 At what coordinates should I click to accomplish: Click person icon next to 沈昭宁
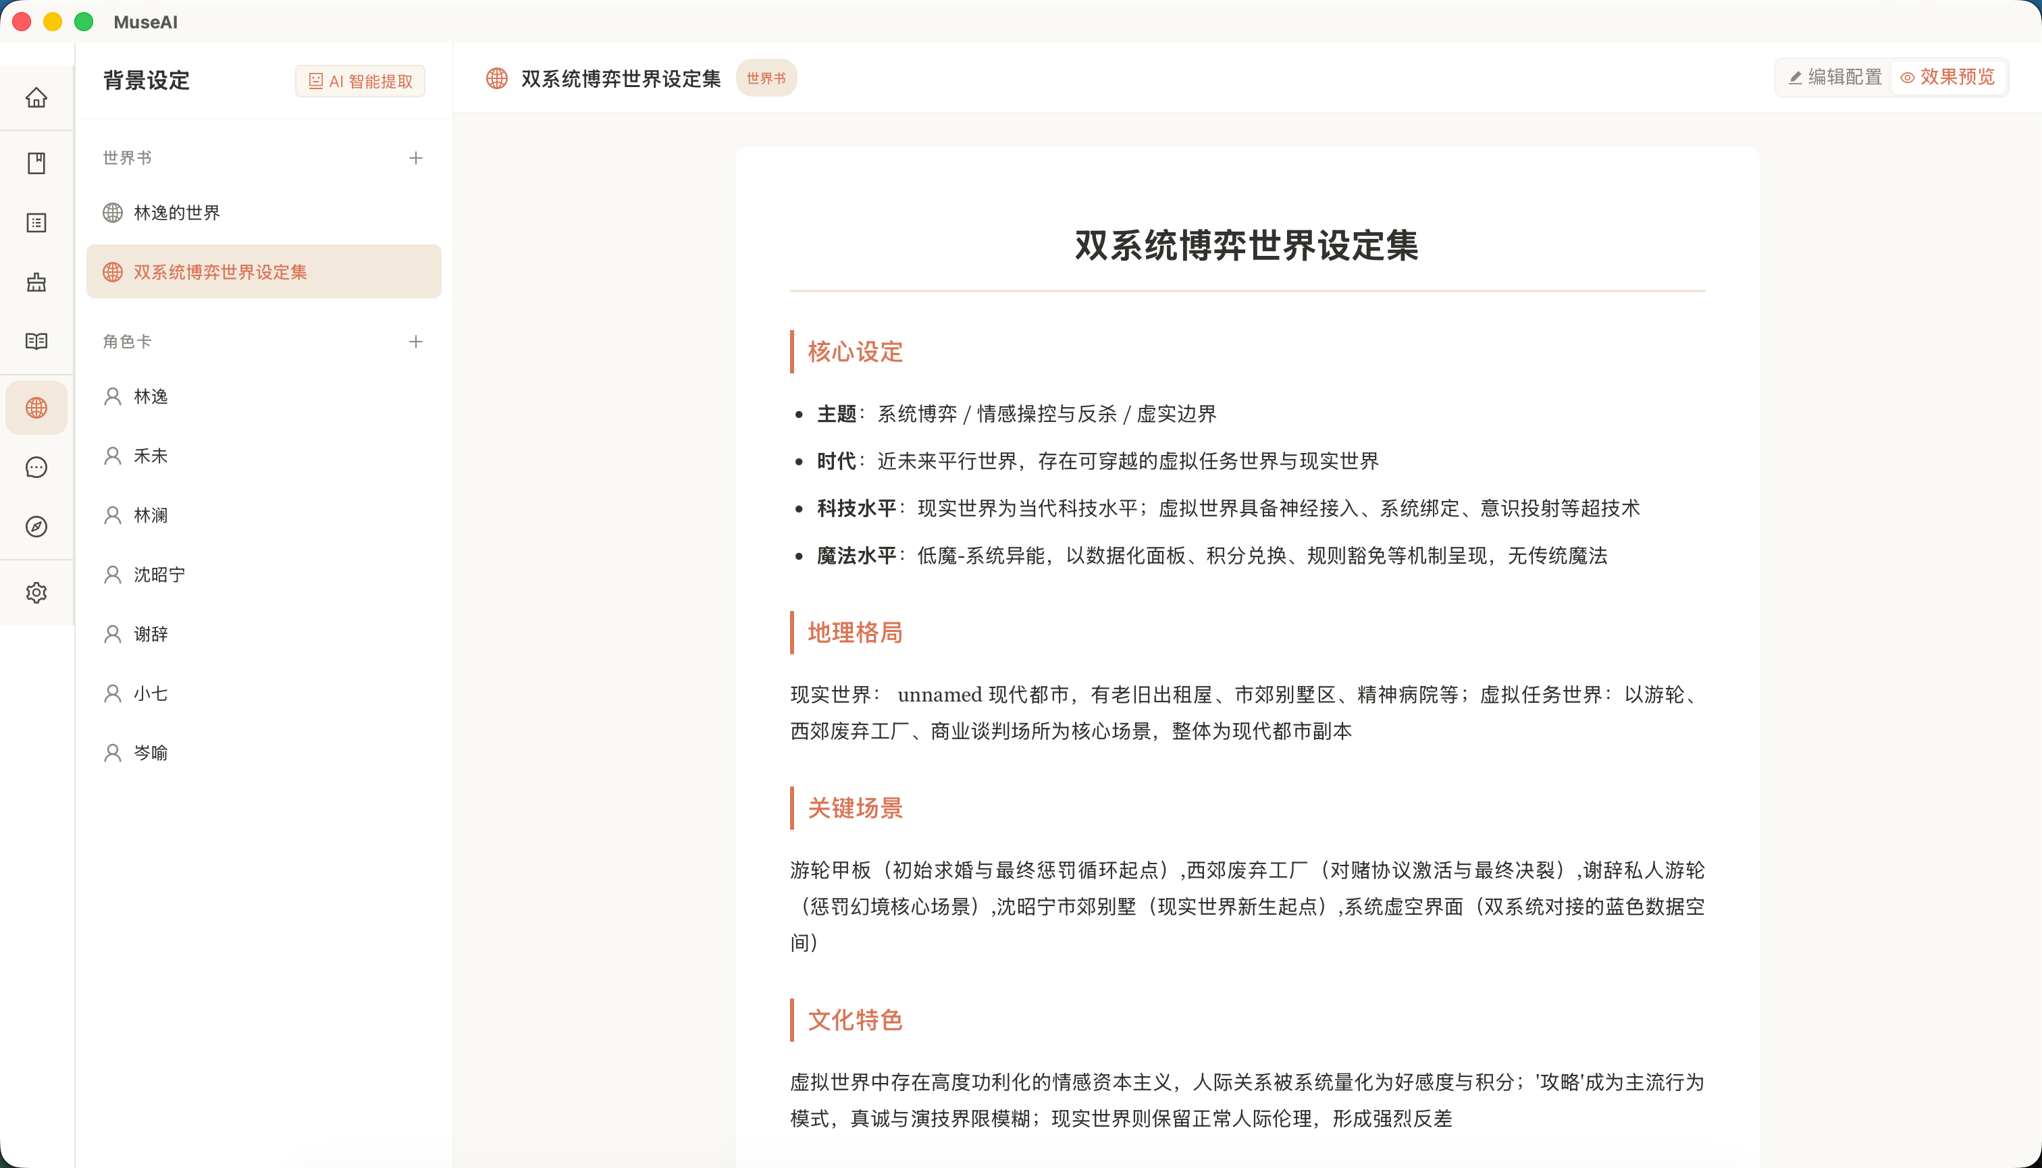tap(112, 575)
